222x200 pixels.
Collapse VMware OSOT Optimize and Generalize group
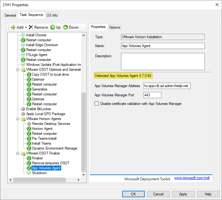click(x=18, y=70)
